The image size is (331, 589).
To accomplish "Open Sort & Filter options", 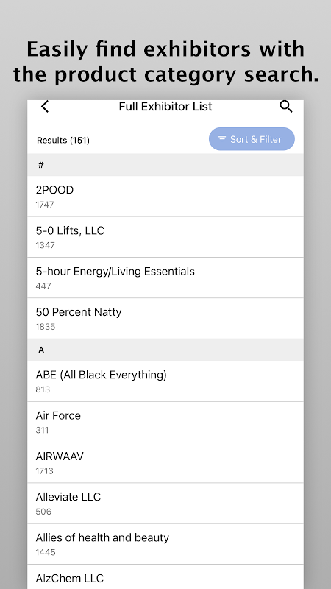I will click(x=252, y=139).
